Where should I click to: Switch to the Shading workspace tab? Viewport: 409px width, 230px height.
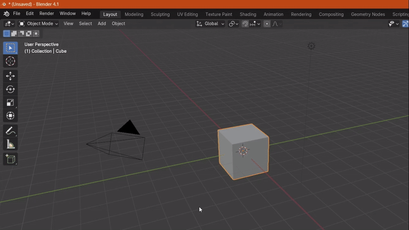pyautogui.click(x=248, y=14)
